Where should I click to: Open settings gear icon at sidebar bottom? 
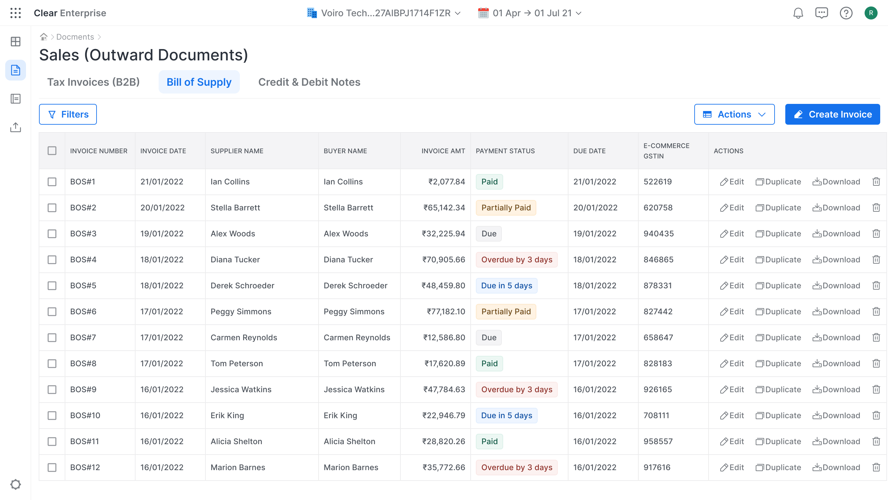[x=16, y=484]
